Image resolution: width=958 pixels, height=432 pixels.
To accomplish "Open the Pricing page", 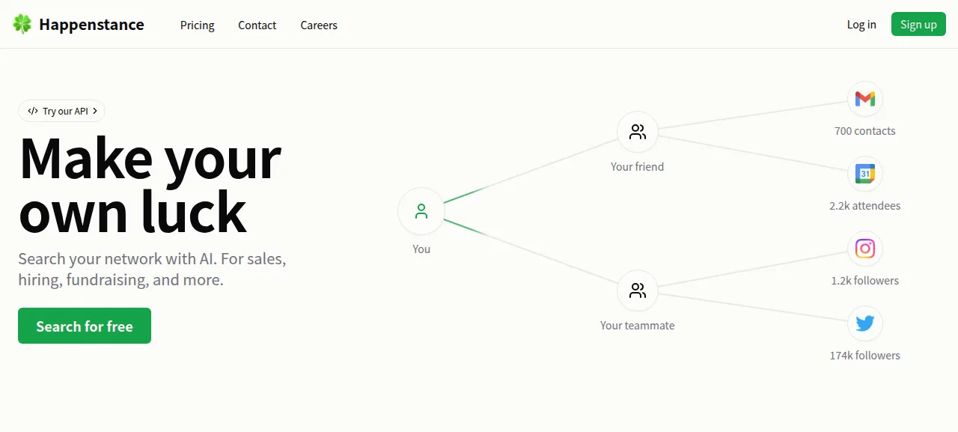I will click(x=197, y=25).
